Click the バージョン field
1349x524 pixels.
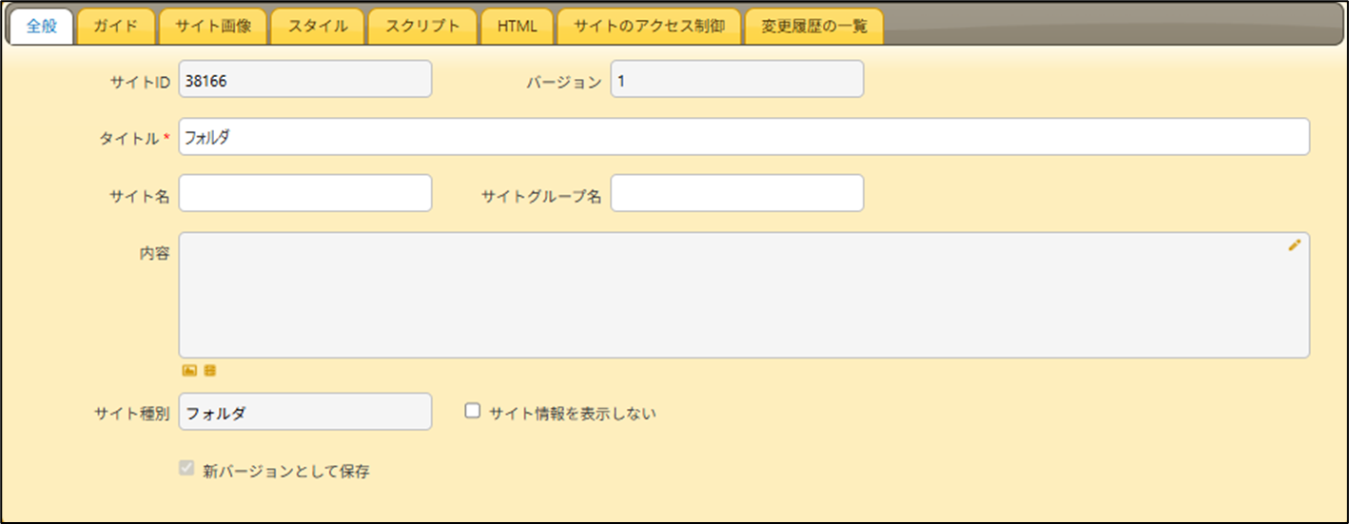coord(736,80)
